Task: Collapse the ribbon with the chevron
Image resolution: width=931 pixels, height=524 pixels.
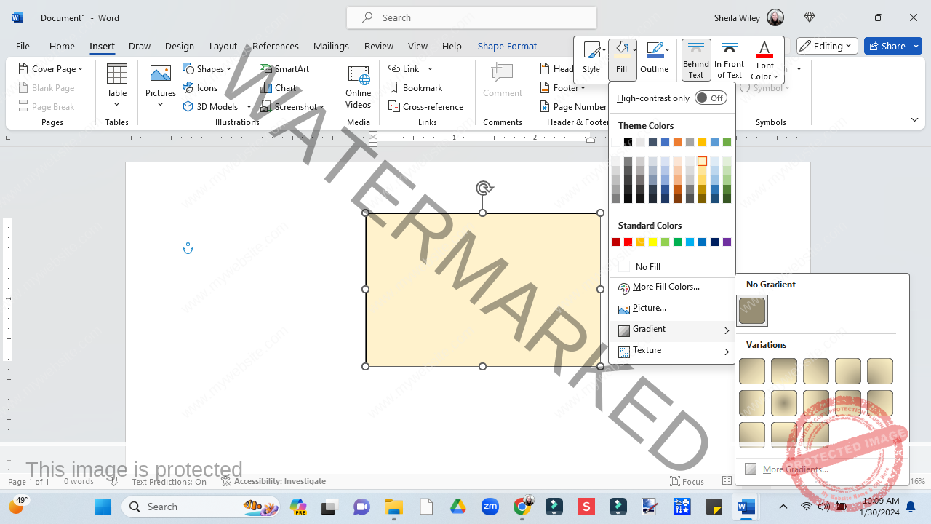Action: (x=914, y=119)
